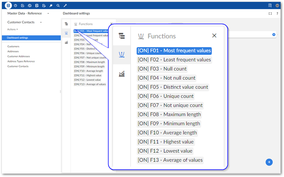This screenshot has width=284, height=177.
Task: Click the user avatar in top-right corner
Action: [277, 6]
